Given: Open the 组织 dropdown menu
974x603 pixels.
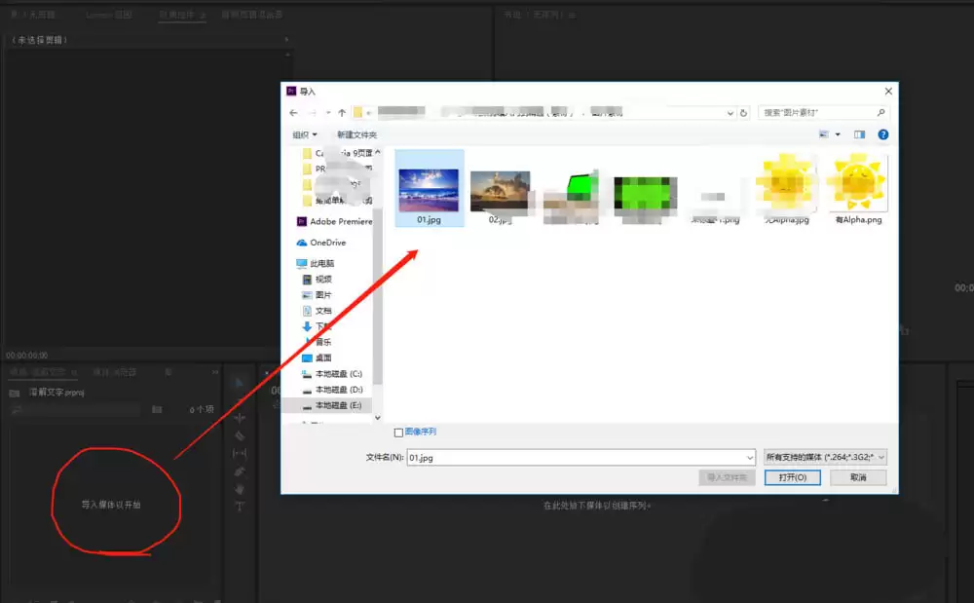Looking at the screenshot, I should (x=305, y=134).
